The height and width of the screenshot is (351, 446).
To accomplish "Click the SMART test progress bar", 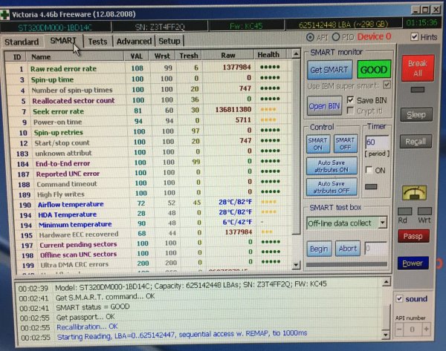I will coord(346,264).
